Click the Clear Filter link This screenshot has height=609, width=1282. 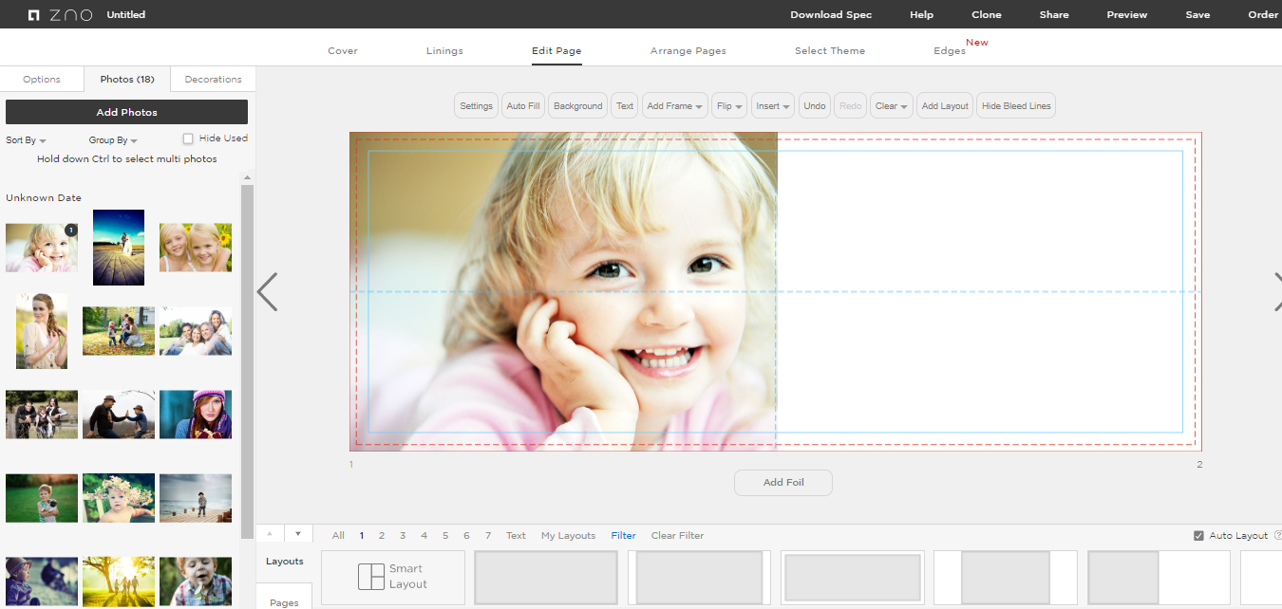(x=676, y=535)
